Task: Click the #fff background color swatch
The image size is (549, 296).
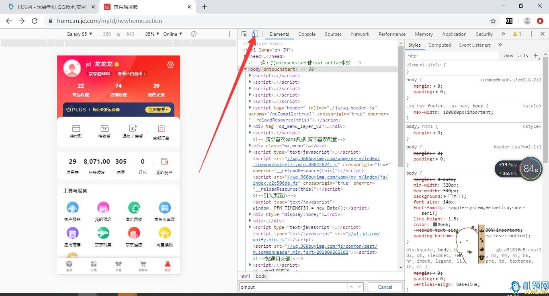Action: point(451,196)
